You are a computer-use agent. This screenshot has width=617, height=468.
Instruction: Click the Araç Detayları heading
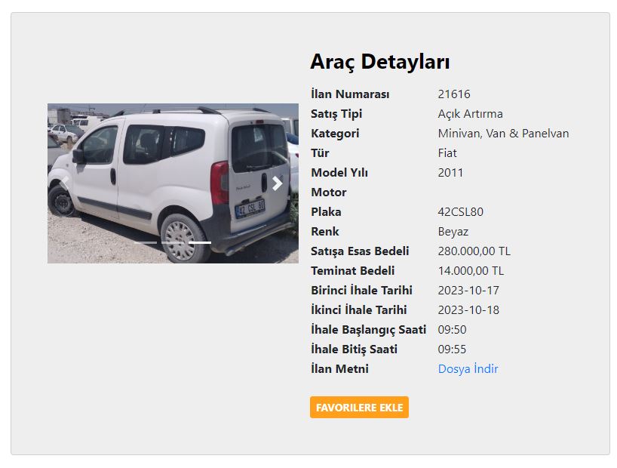379,62
